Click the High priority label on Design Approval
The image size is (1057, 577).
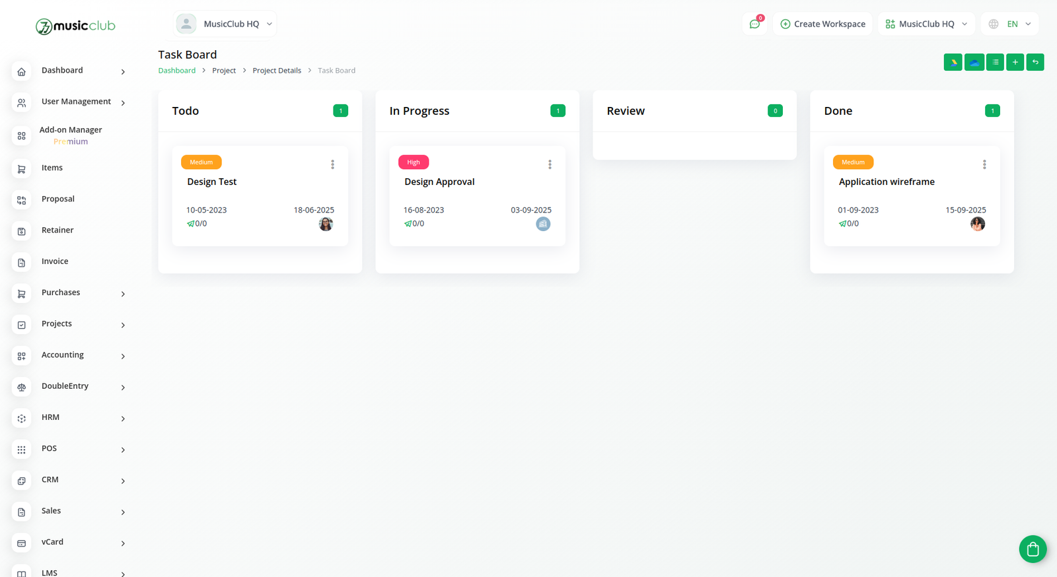tap(414, 162)
